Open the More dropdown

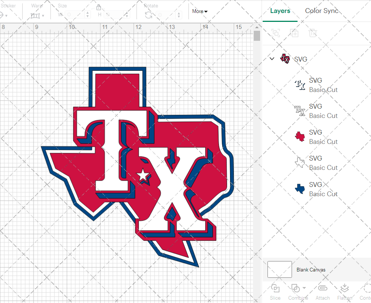coord(200,11)
